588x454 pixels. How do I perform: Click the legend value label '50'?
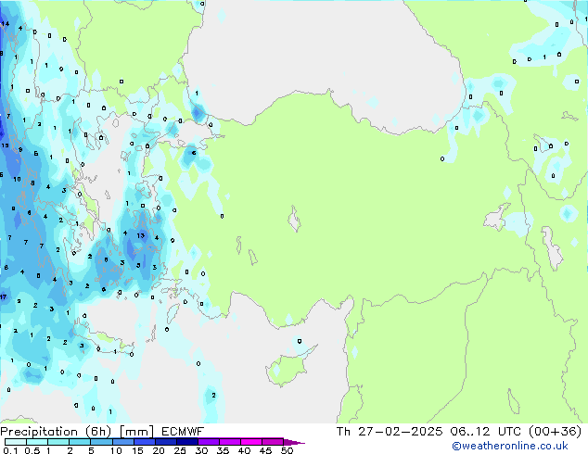[x=287, y=450]
